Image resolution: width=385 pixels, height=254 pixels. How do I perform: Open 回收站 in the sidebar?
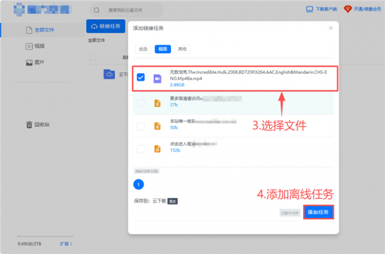point(42,124)
